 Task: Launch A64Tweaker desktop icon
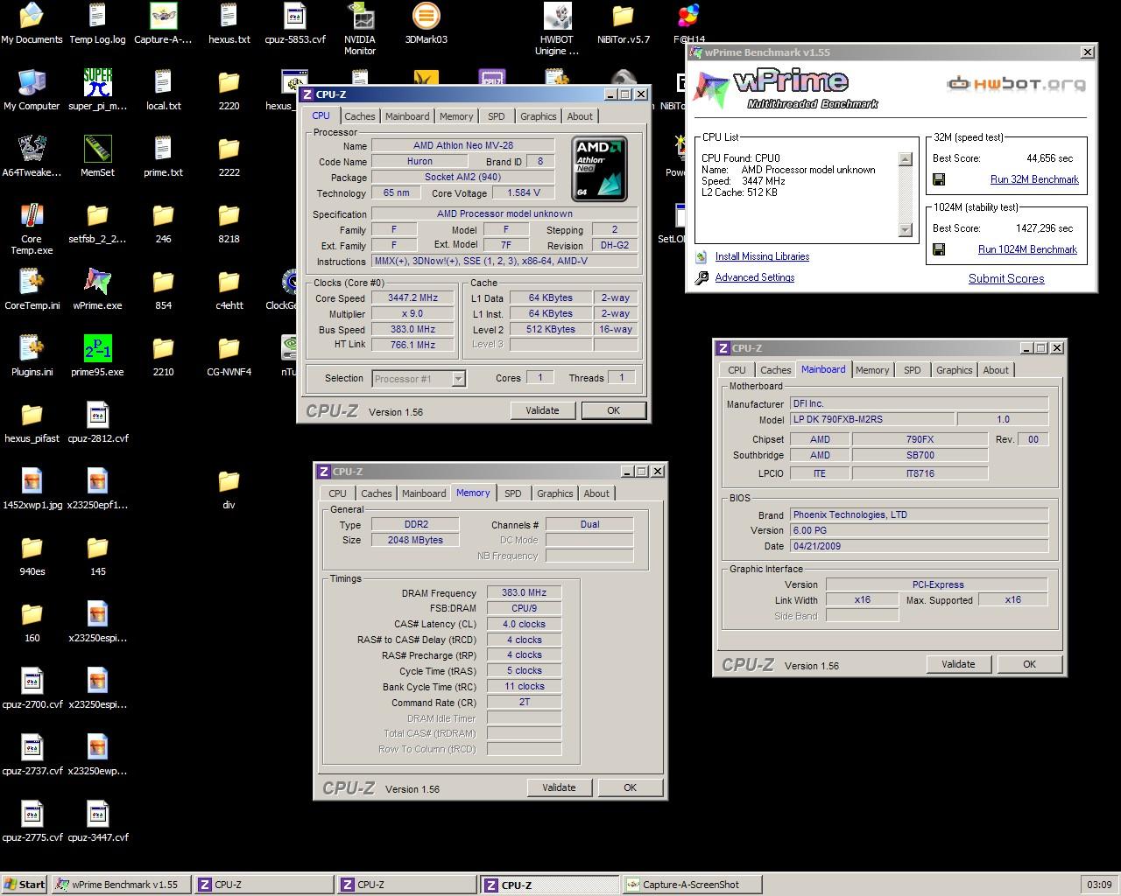click(32, 157)
